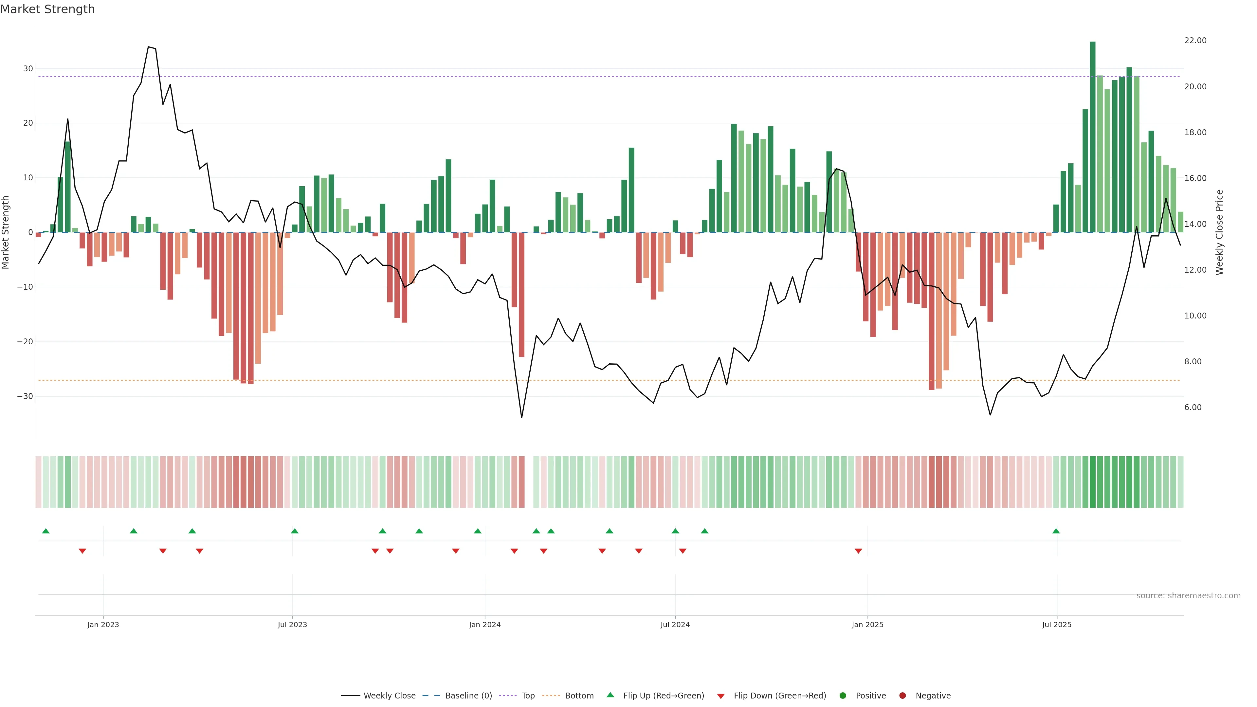Image resolution: width=1257 pixels, height=707 pixels.
Task: Click the flip-up triangle at Jul 2023
Action: coord(294,531)
